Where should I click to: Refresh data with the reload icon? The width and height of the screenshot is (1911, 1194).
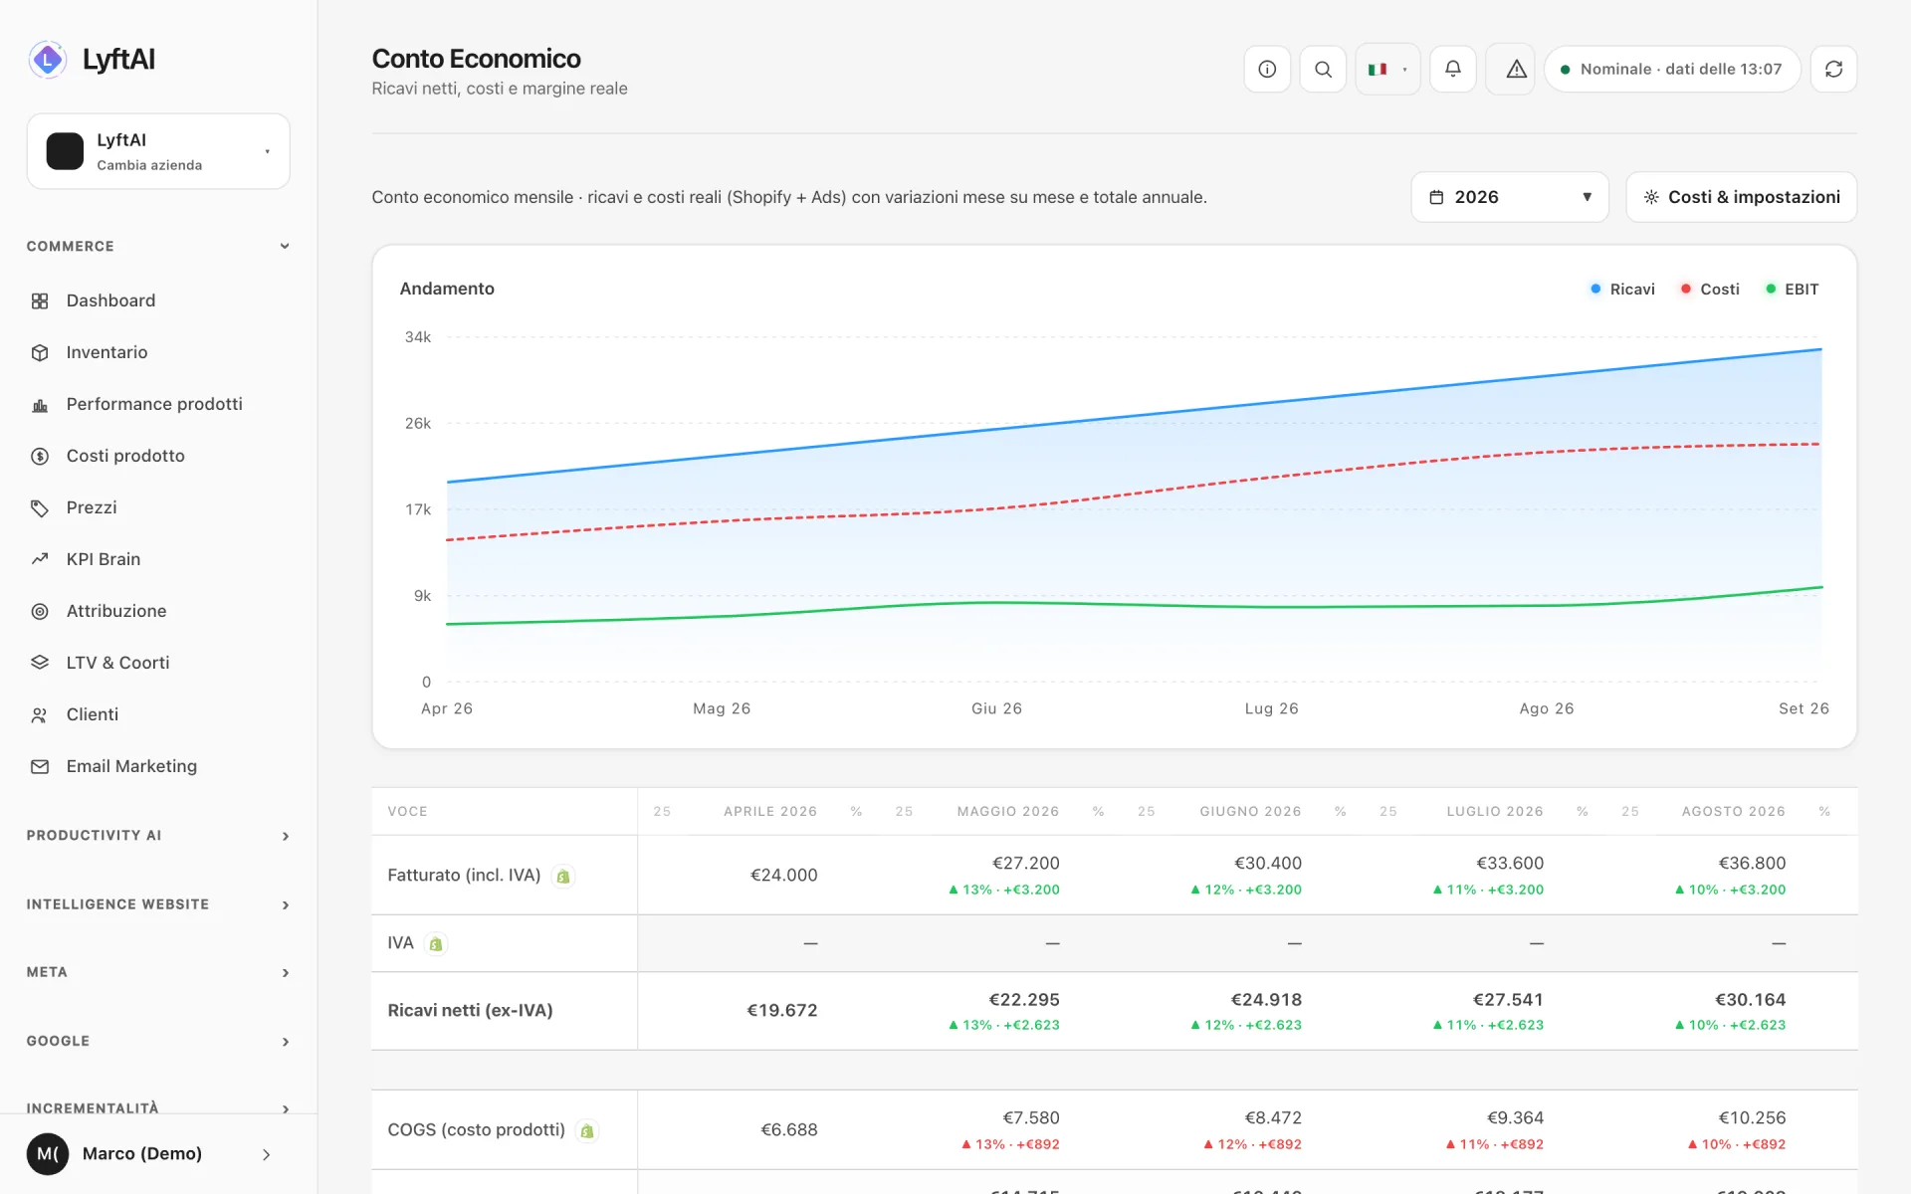(x=1833, y=69)
